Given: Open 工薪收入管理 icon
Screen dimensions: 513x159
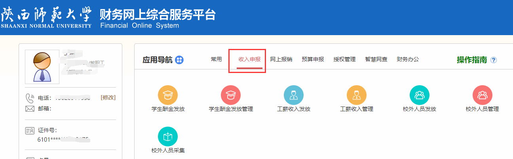Looking at the screenshot, I should click(357, 95).
